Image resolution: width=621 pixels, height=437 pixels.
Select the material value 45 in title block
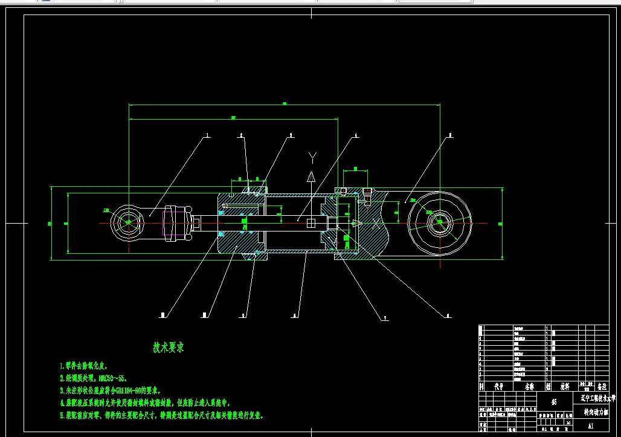[554, 402]
